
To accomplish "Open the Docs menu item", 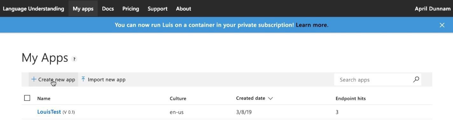I will coord(108,9).
